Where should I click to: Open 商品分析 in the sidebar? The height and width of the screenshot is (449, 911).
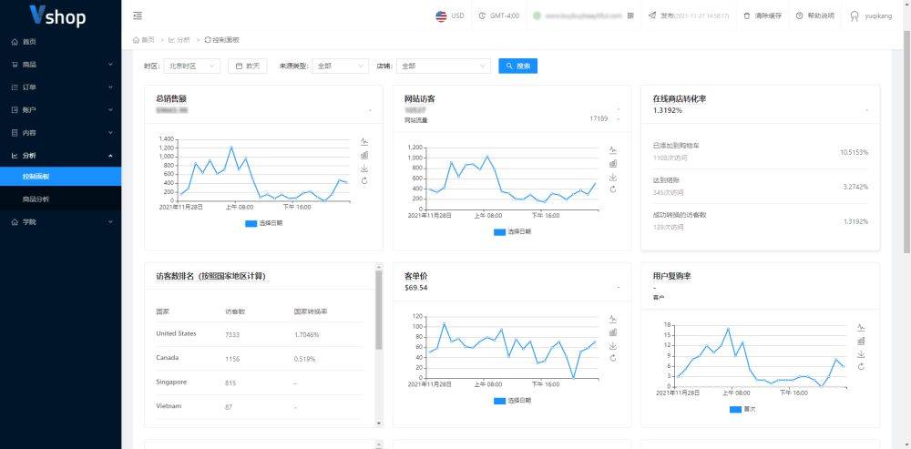tap(60, 199)
